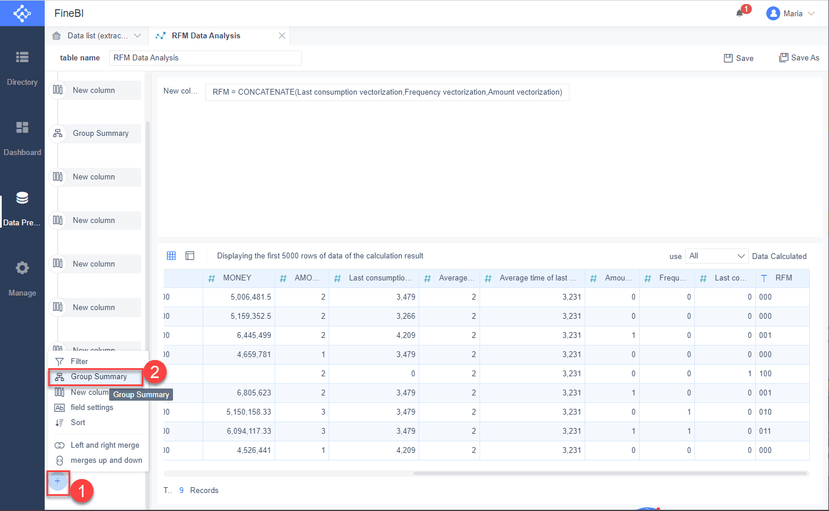
Task: Click the Save As button
Action: 799,57
